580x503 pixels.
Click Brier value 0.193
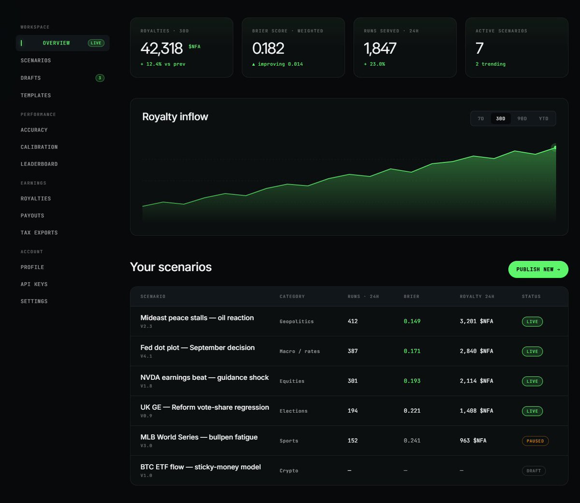[x=412, y=381]
